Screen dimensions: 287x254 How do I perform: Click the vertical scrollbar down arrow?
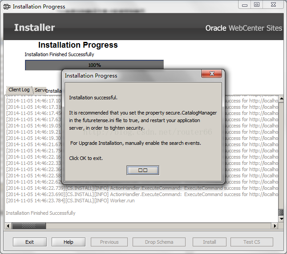281,219
